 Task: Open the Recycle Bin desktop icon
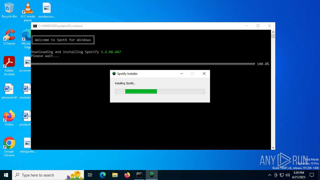click(9, 10)
